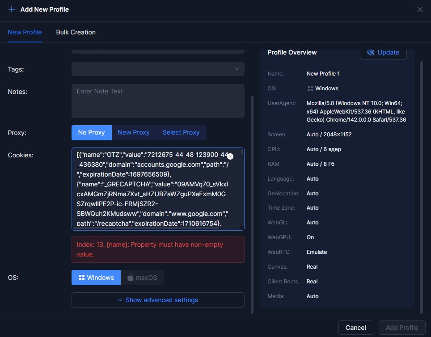The height and width of the screenshot is (337, 431).
Task: Click the Canvas 'Real' value
Action: 312,267
